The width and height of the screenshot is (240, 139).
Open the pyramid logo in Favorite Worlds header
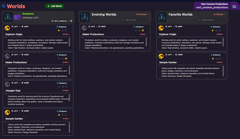[161, 17]
